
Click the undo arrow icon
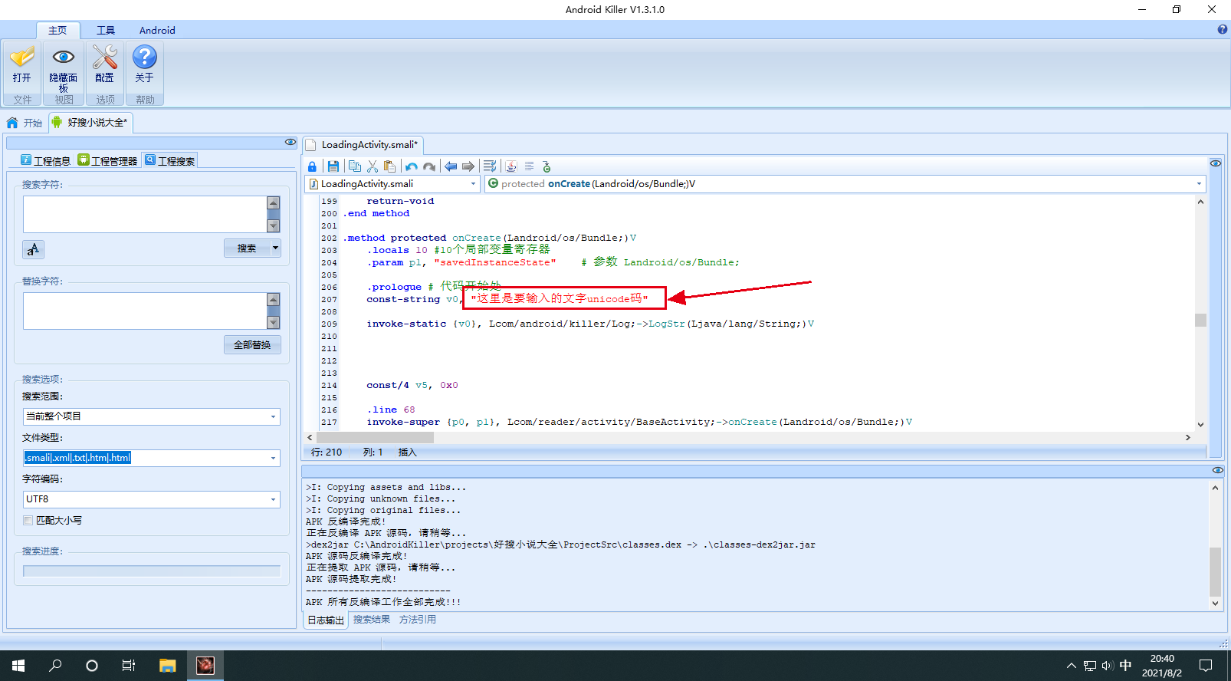[x=412, y=166]
